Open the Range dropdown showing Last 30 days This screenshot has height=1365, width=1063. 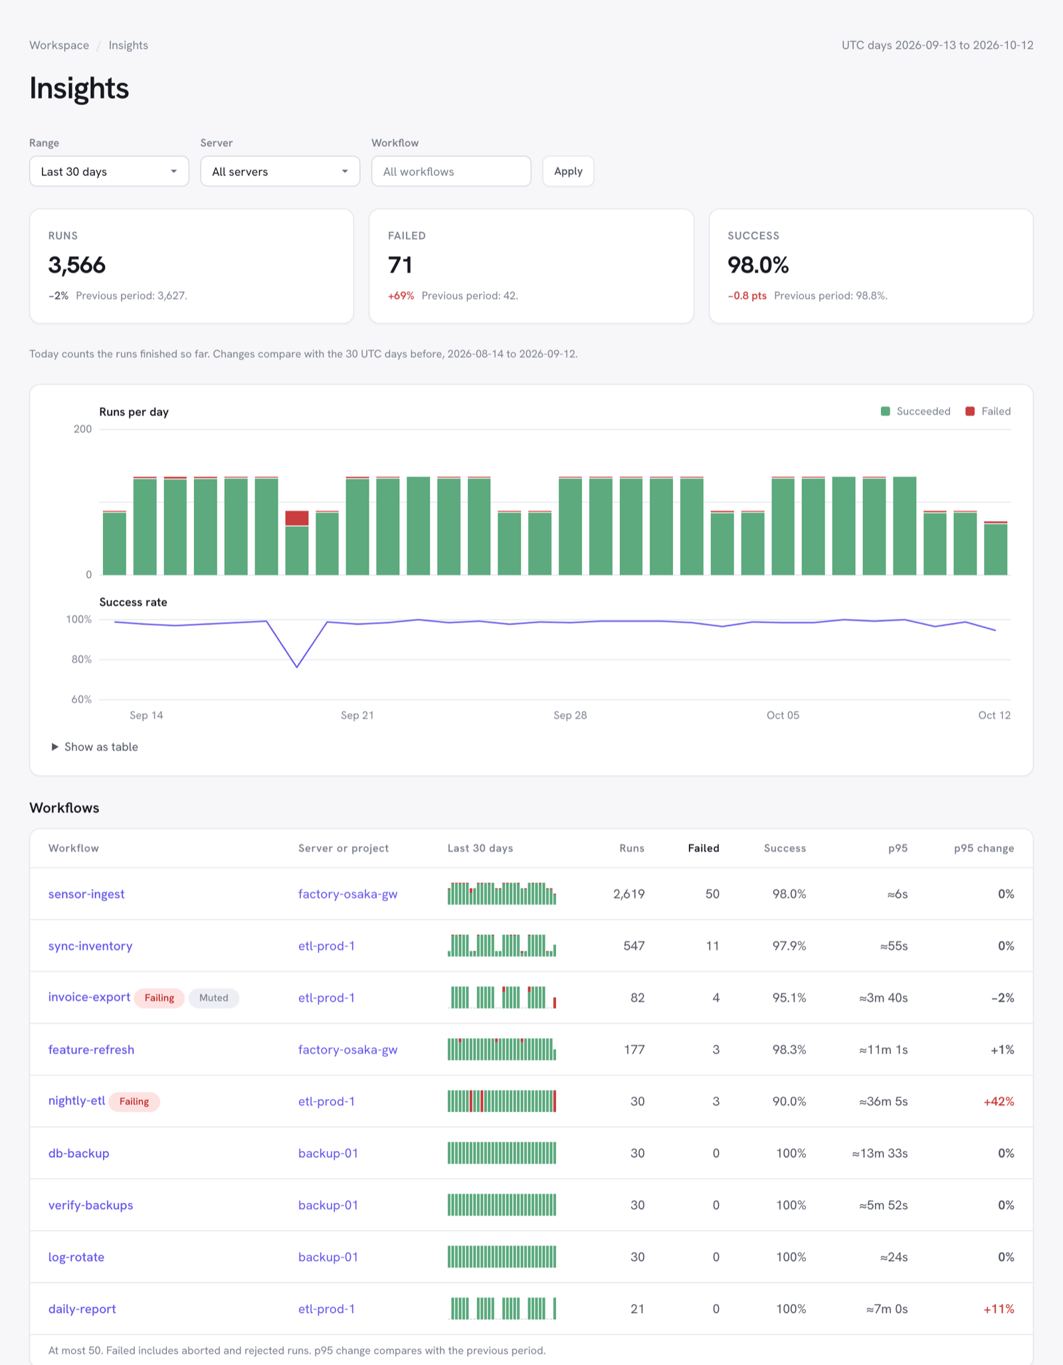(x=109, y=171)
